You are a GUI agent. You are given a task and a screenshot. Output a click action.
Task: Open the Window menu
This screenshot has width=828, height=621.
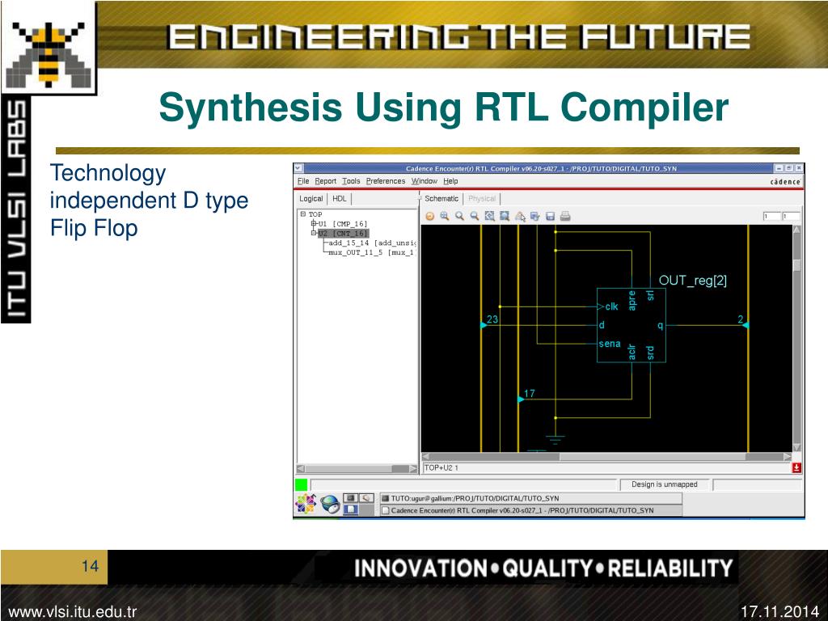click(424, 181)
